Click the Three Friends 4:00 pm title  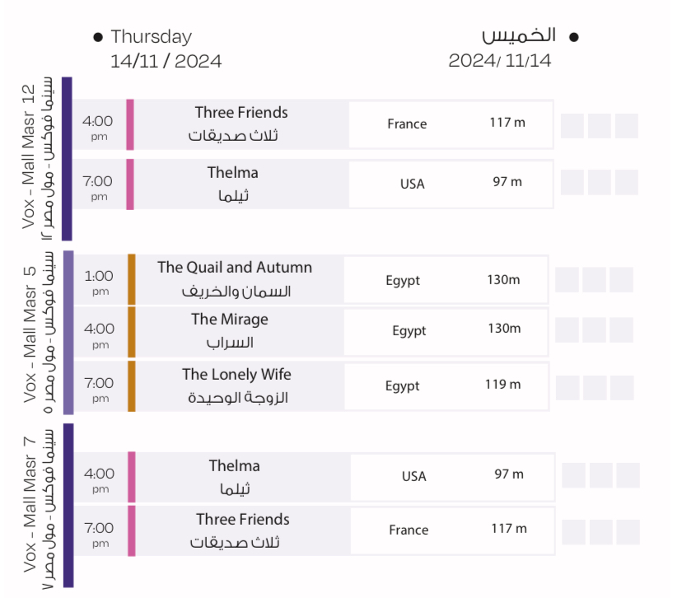(241, 113)
